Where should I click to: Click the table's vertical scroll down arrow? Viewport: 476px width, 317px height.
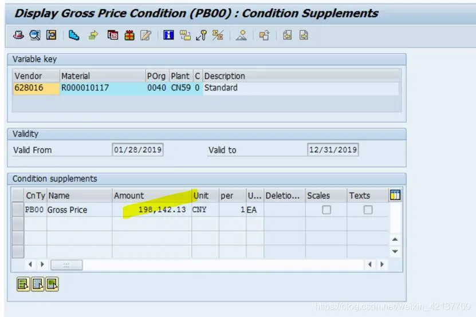(x=395, y=251)
